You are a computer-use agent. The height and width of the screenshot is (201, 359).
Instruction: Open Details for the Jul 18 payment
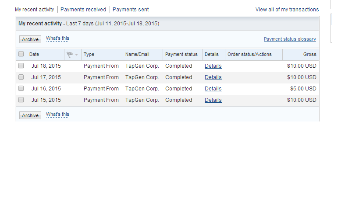pyautogui.click(x=213, y=66)
